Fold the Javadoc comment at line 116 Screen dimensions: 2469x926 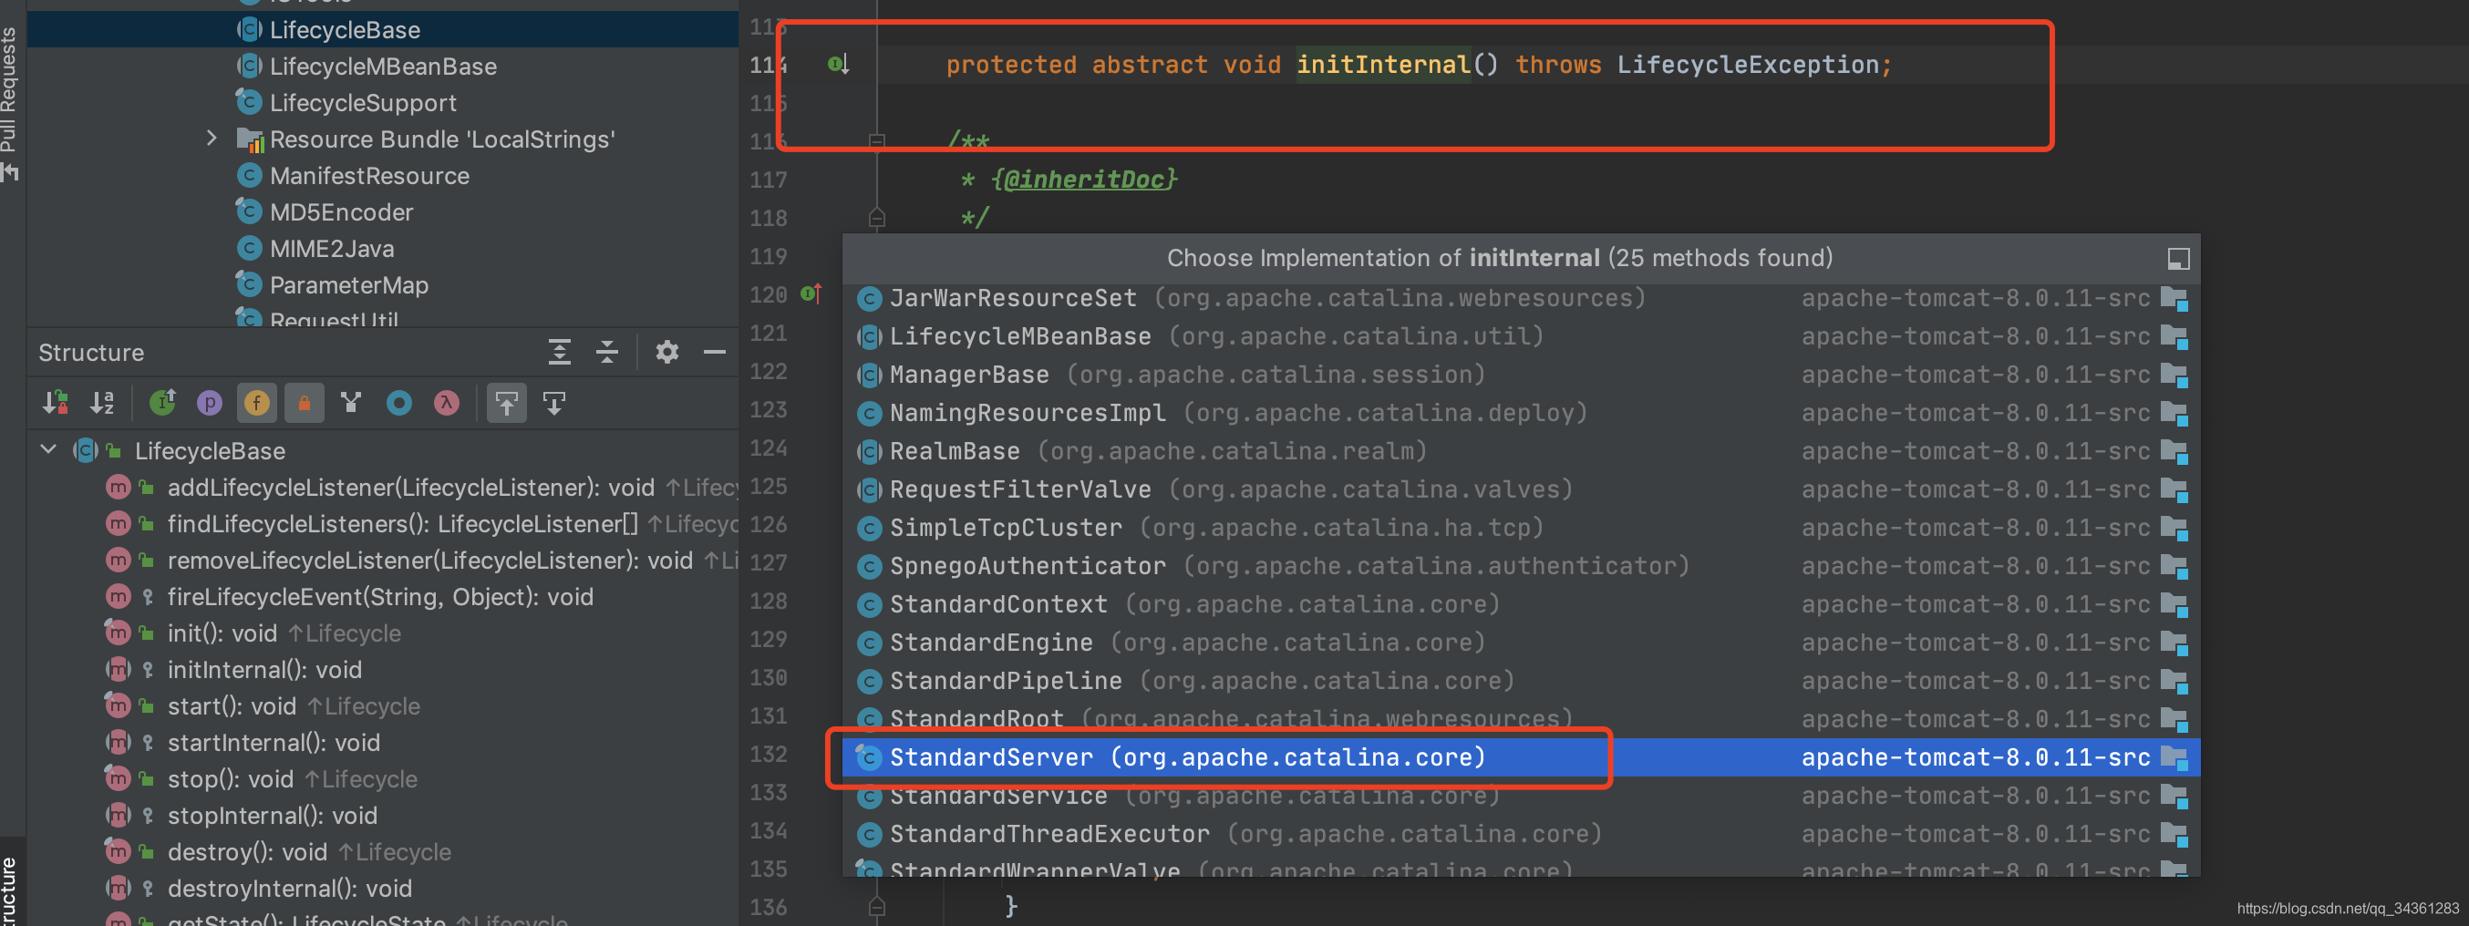click(876, 141)
